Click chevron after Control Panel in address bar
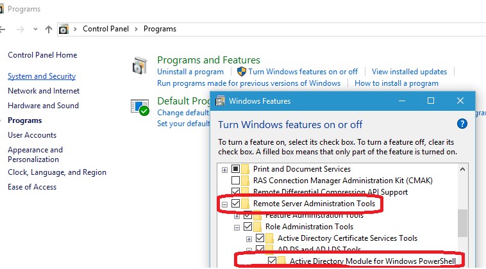The height and width of the screenshot is (269, 486). point(136,29)
